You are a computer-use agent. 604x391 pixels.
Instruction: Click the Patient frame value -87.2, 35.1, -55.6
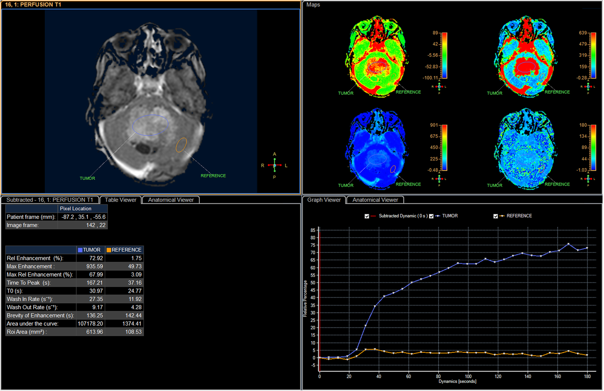click(x=83, y=217)
